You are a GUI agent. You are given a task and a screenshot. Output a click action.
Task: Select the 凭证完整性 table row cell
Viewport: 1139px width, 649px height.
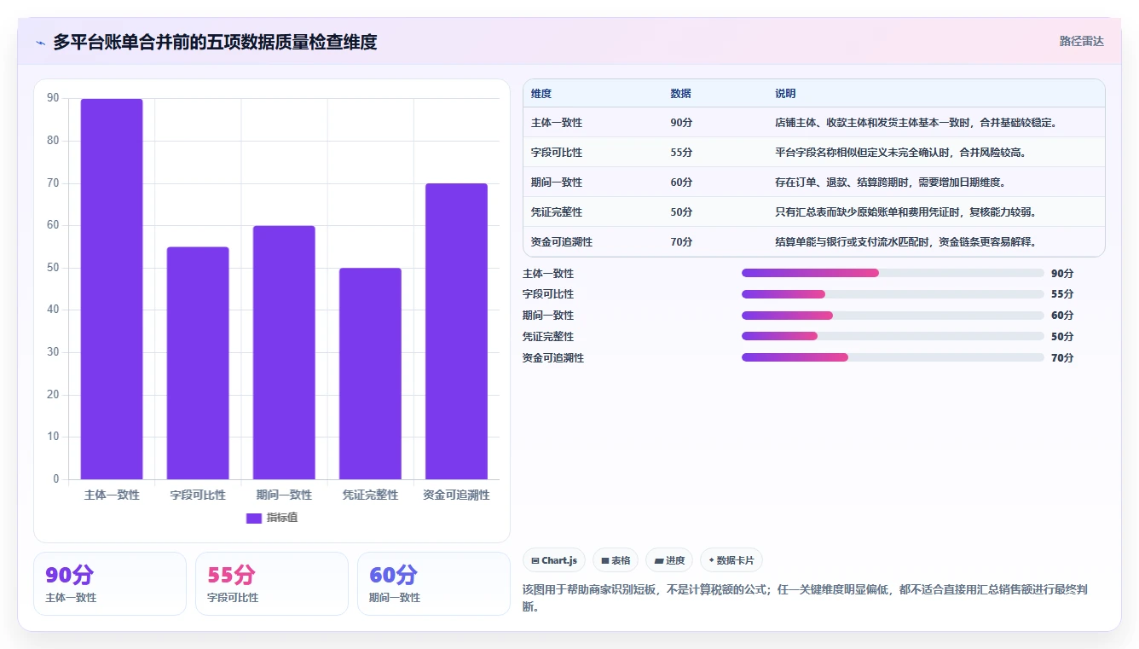pos(557,212)
